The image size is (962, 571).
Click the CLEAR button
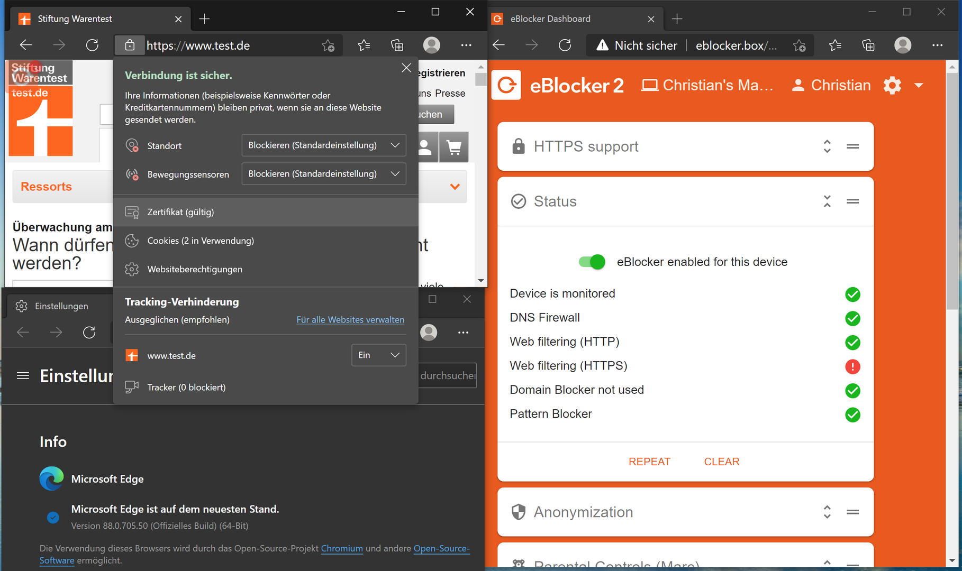[722, 462]
